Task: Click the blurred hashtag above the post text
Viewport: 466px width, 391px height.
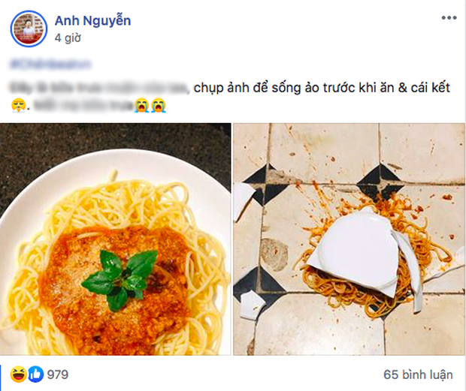Action: 50,65
